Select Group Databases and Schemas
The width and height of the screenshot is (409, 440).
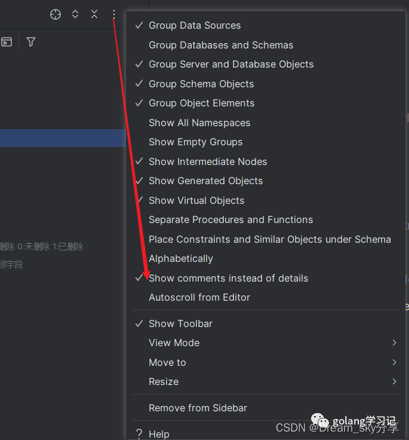221,45
